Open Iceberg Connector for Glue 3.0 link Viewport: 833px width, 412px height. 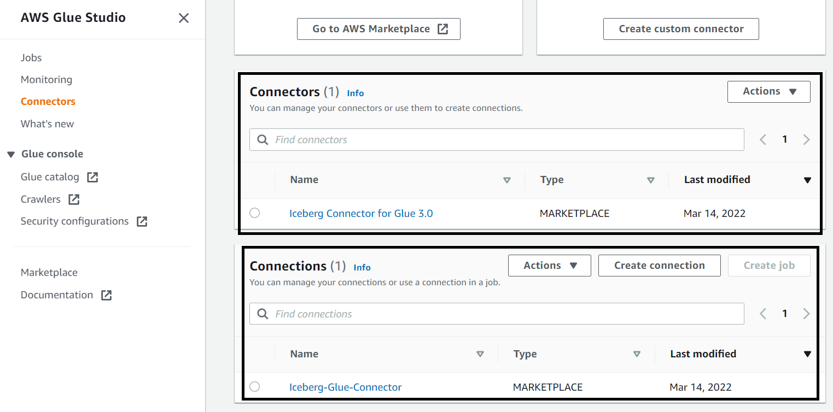361,214
